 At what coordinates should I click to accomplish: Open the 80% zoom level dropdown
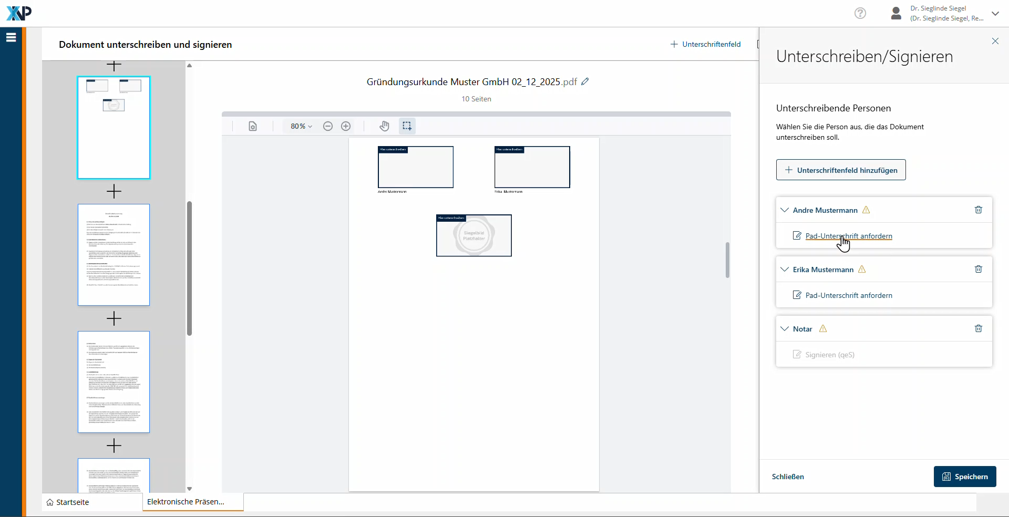click(301, 126)
